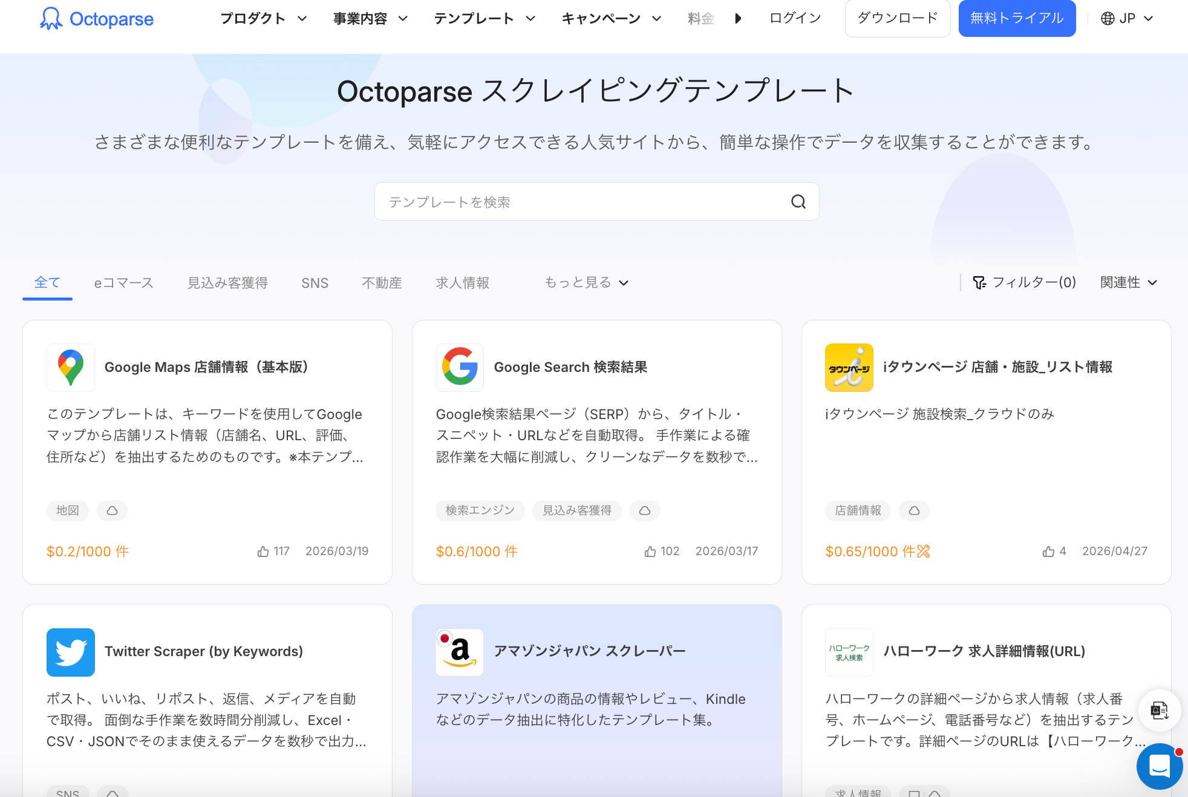Click thumbs-up icon on iタウンページ card
This screenshot has width=1188, height=797.
click(1048, 551)
